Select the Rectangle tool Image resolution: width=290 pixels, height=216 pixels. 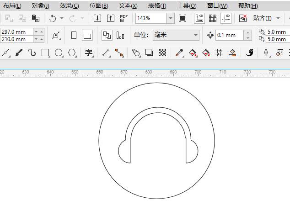[x=45, y=53]
